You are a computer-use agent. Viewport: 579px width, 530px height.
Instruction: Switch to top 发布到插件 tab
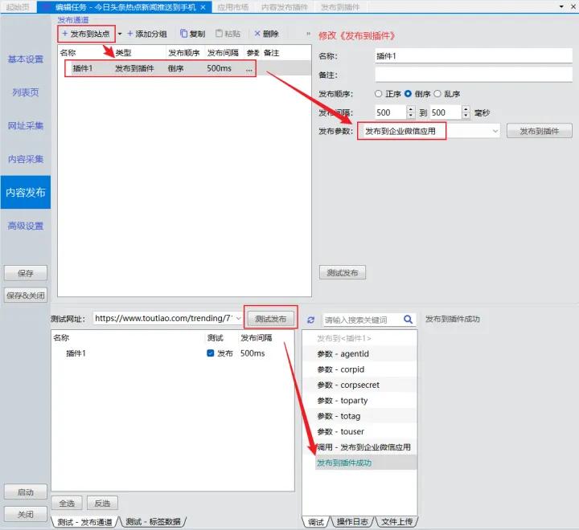pyautogui.click(x=340, y=7)
